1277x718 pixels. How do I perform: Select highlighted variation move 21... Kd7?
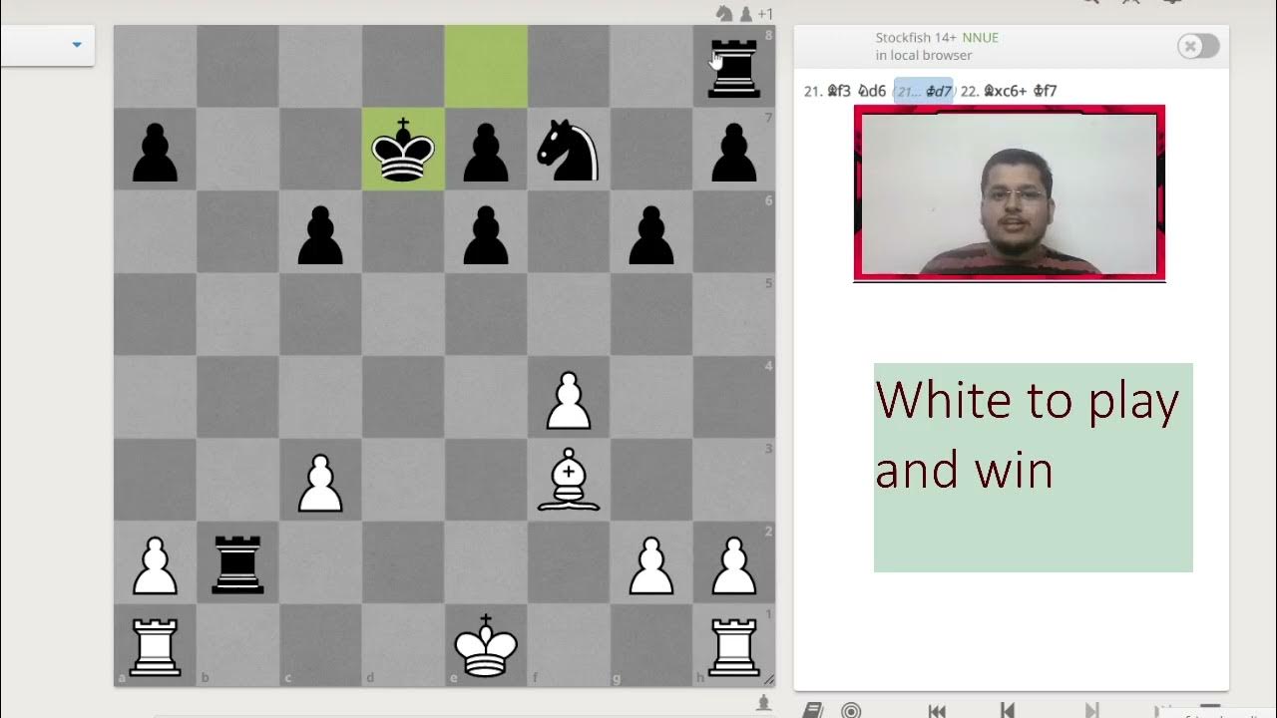(x=924, y=91)
